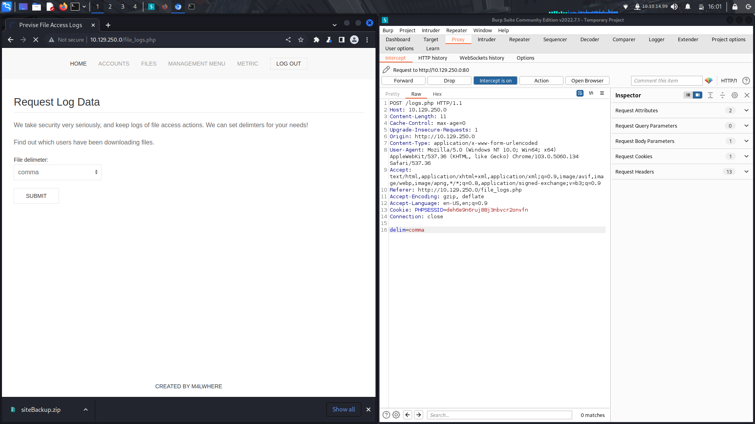Screen dimensions: 755x424
Task: Click the Comment this item field
Action: pyautogui.click(x=667, y=80)
